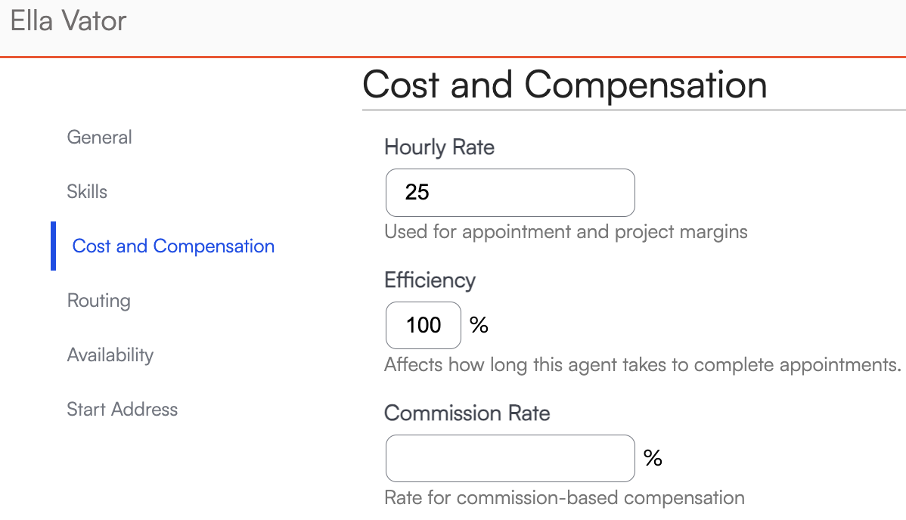
Task: Click the empty Commission Rate field
Action: (510, 458)
